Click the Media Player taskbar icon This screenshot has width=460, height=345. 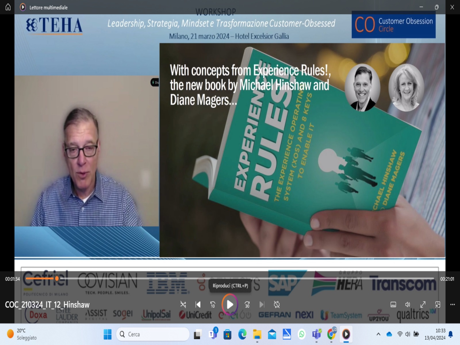(346, 334)
